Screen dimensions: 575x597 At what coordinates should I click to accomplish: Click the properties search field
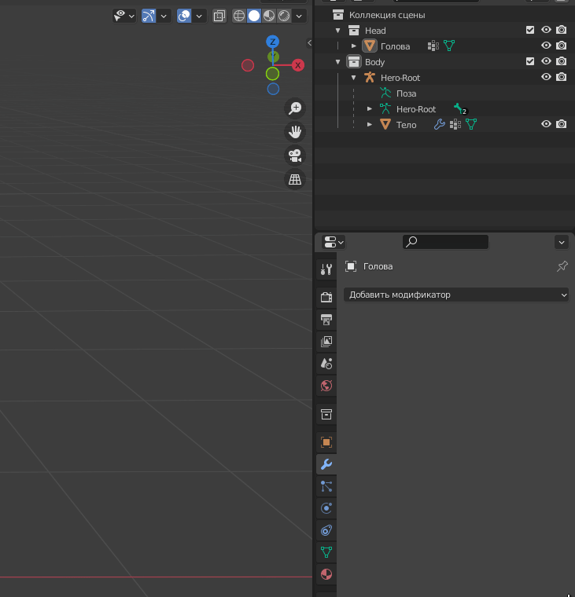[x=445, y=242]
